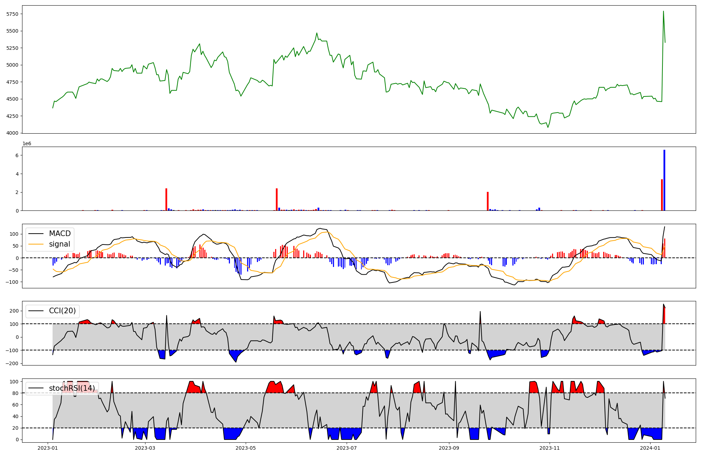Click the 2023-01 date tick label

[x=47, y=448]
